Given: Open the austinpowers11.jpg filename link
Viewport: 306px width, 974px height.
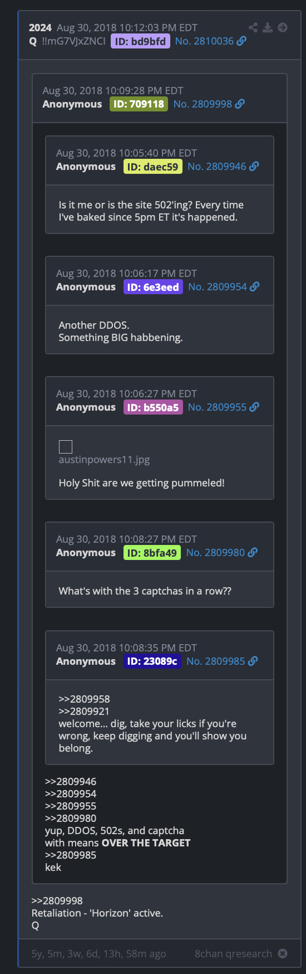Looking at the screenshot, I should [105, 460].
